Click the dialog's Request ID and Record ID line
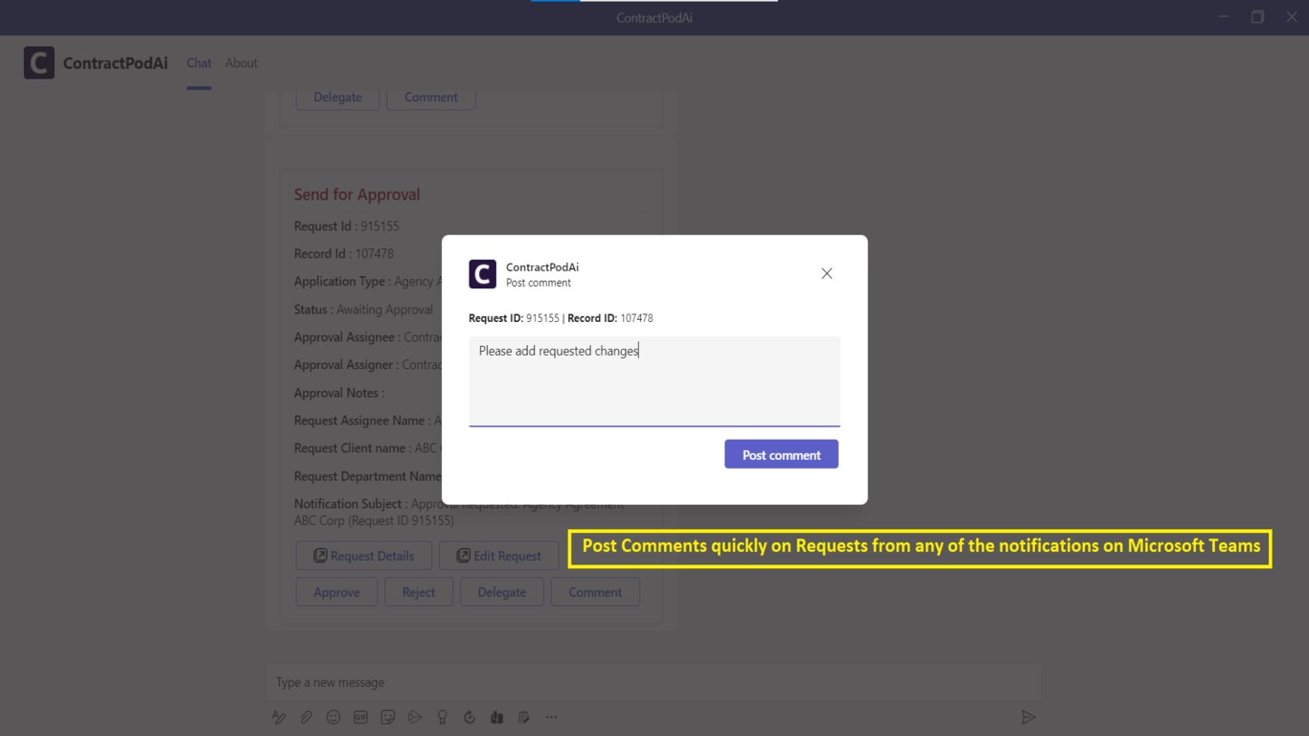The image size is (1309, 736). (561, 318)
